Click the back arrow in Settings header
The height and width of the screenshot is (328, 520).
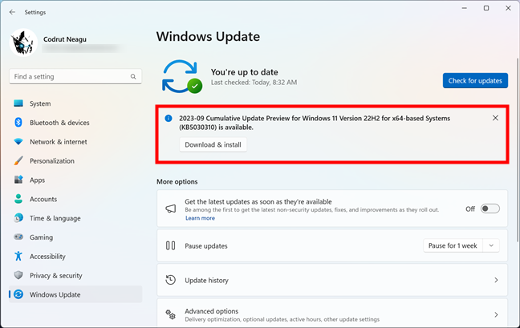(x=12, y=12)
